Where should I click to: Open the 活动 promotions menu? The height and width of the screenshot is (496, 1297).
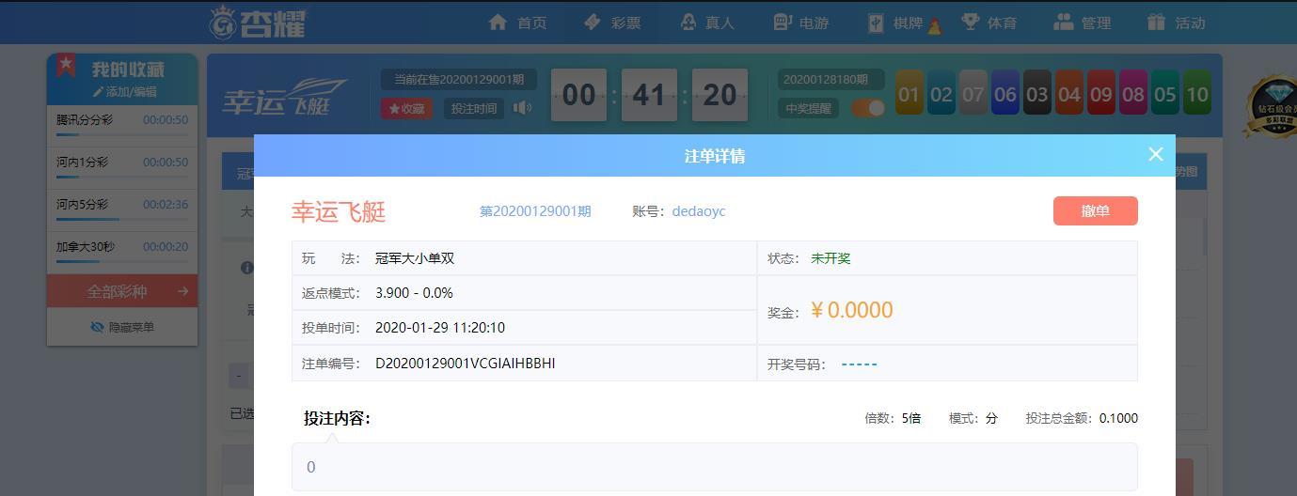1177,23
